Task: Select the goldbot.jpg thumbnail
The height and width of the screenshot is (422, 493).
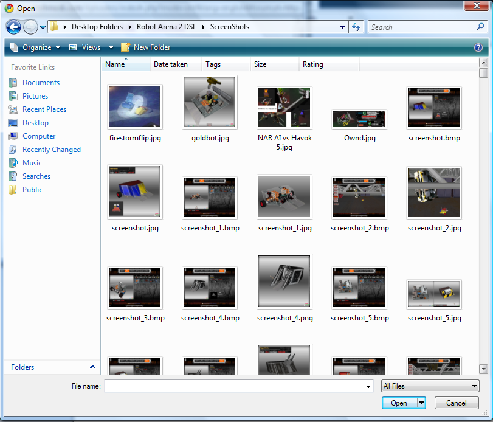Action: coord(210,102)
